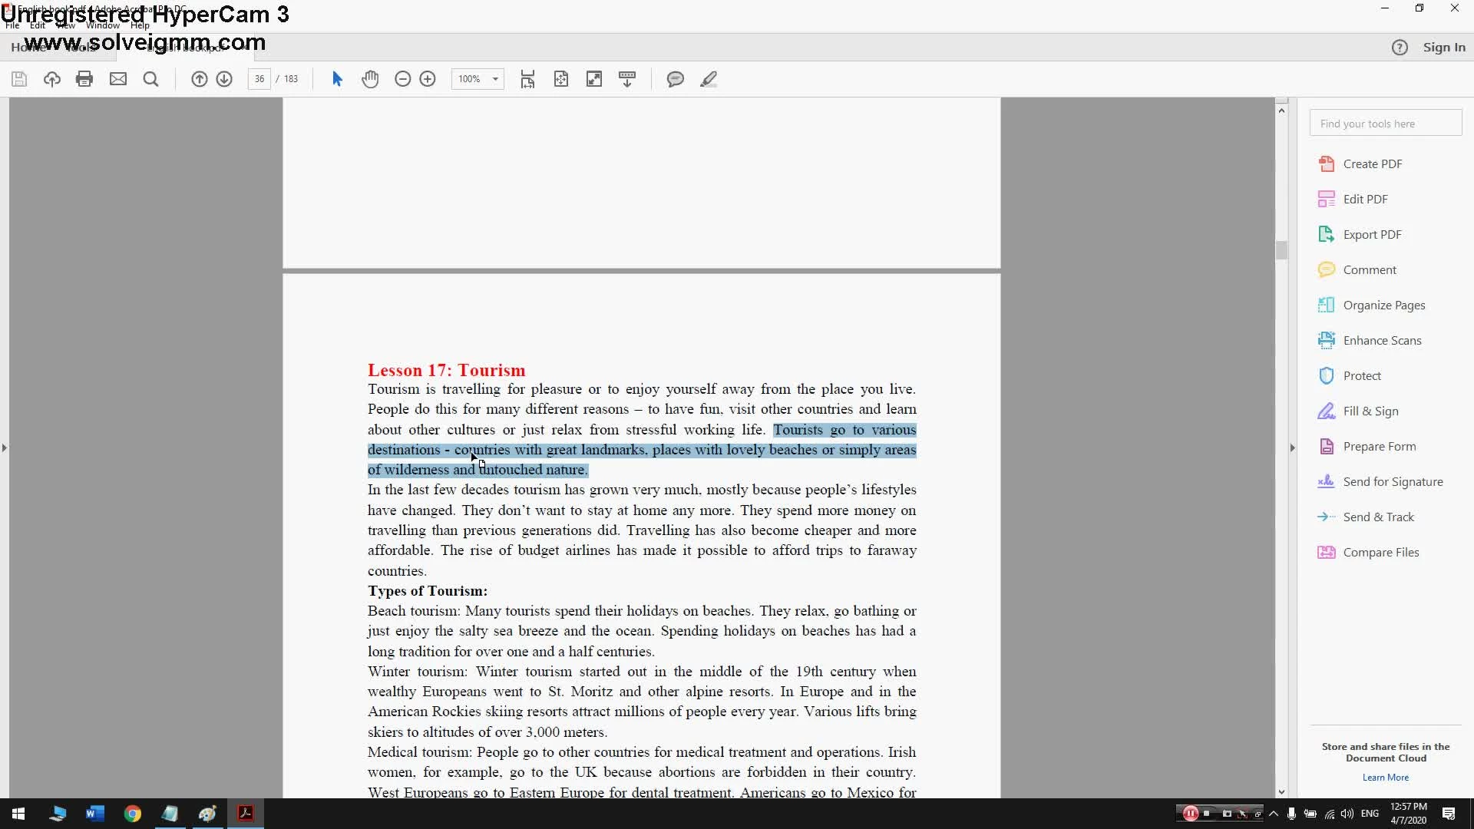
Task: Go to next page arrow
Action: coord(224,79)
